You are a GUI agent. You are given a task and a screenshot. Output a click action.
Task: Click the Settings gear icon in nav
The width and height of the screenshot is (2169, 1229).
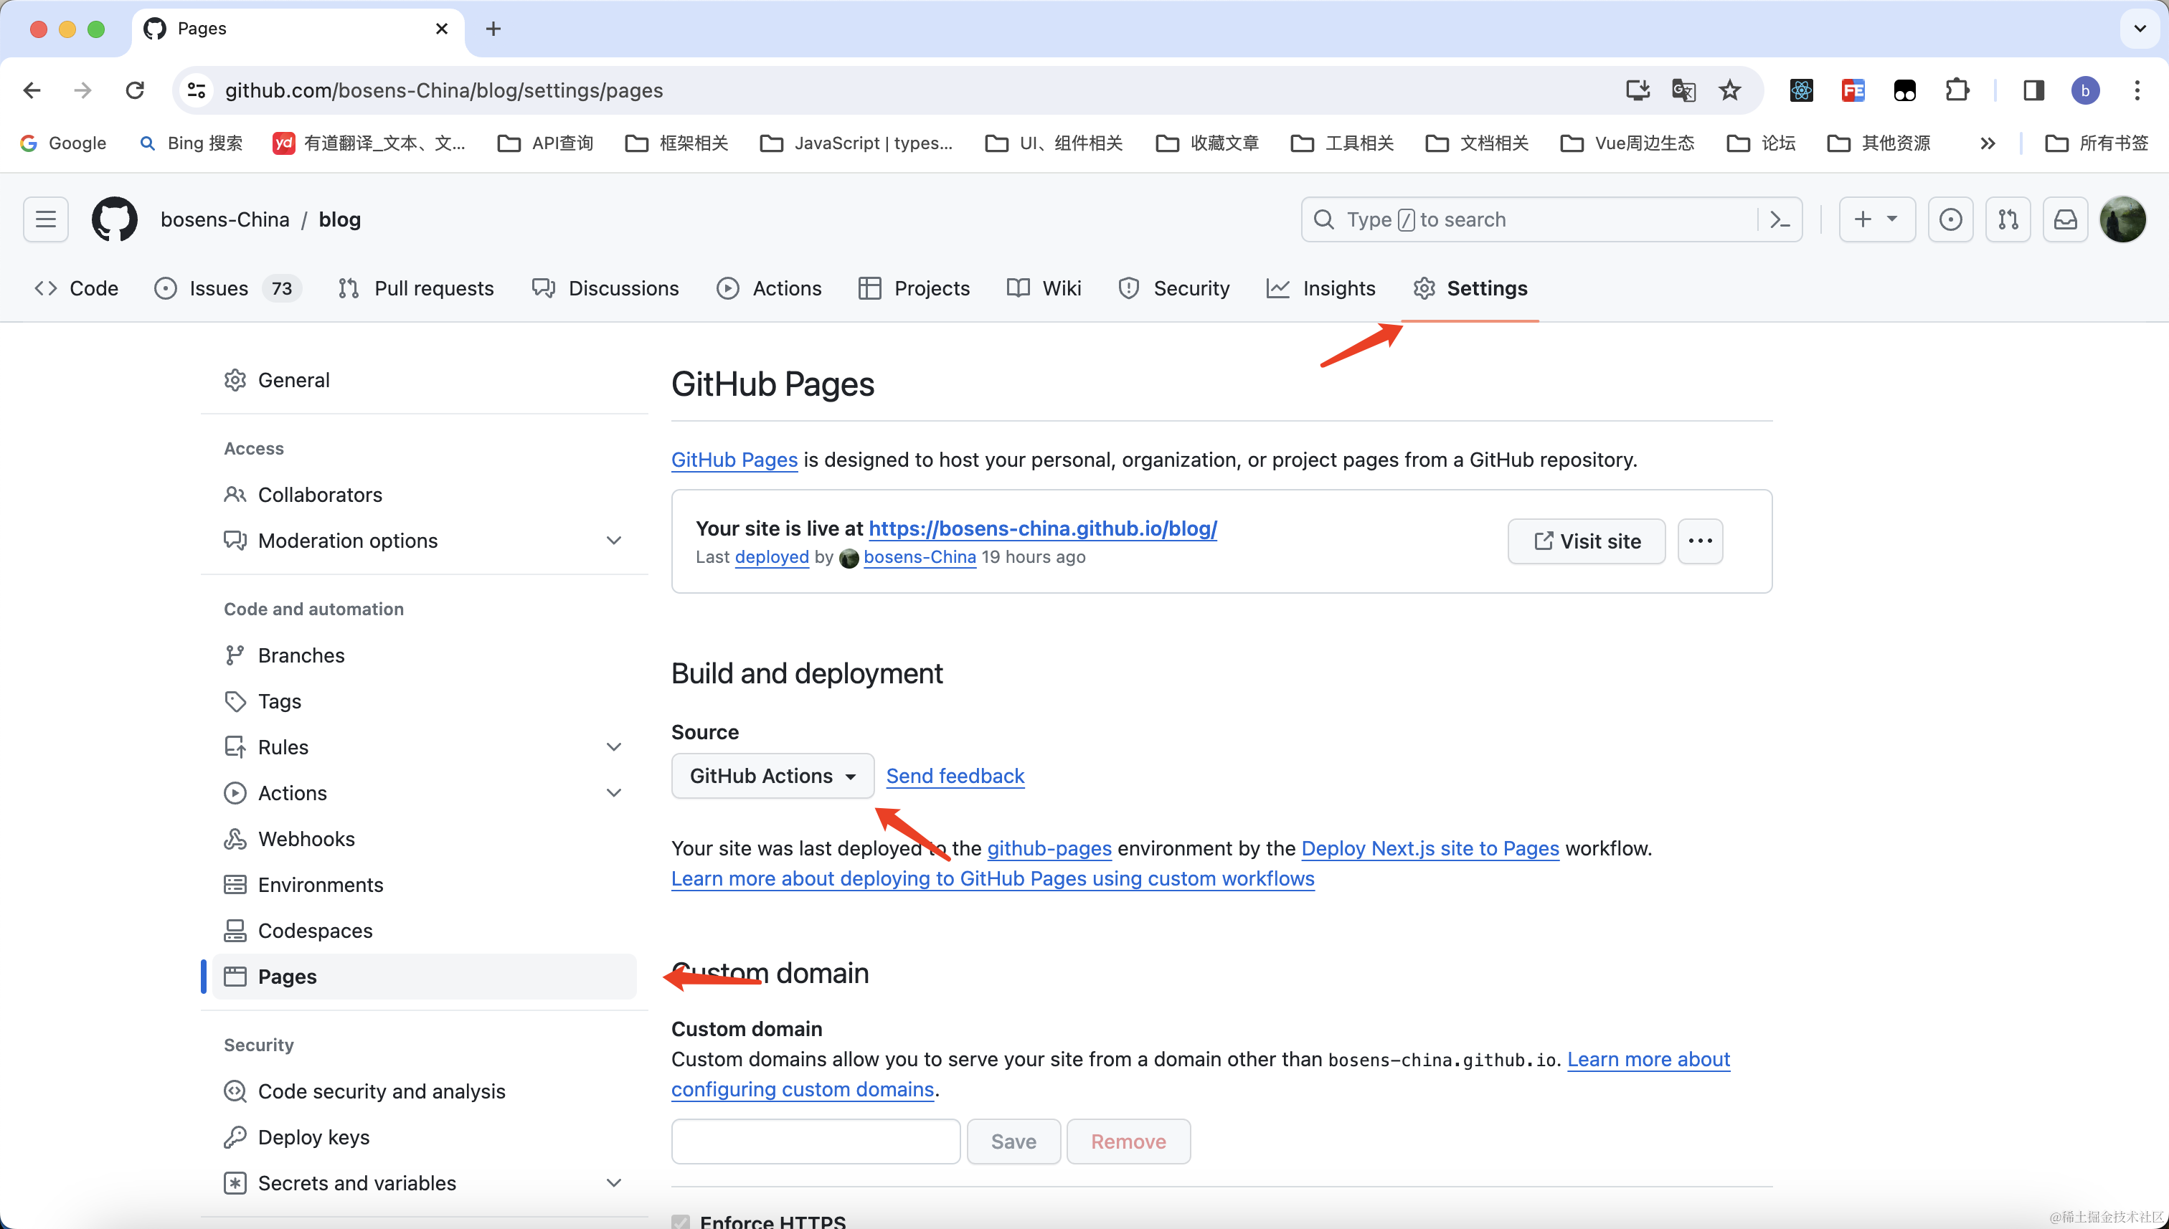1422,288
